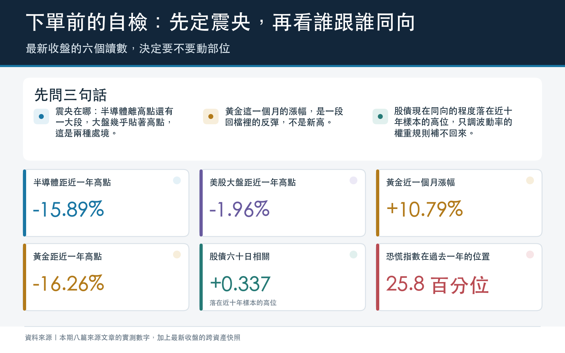The height and width of the screenshot is (353, 565).
Task: Click the orange dot icon beside 黃金這一個月的漲幅
Action: click(x=211, y=116)
